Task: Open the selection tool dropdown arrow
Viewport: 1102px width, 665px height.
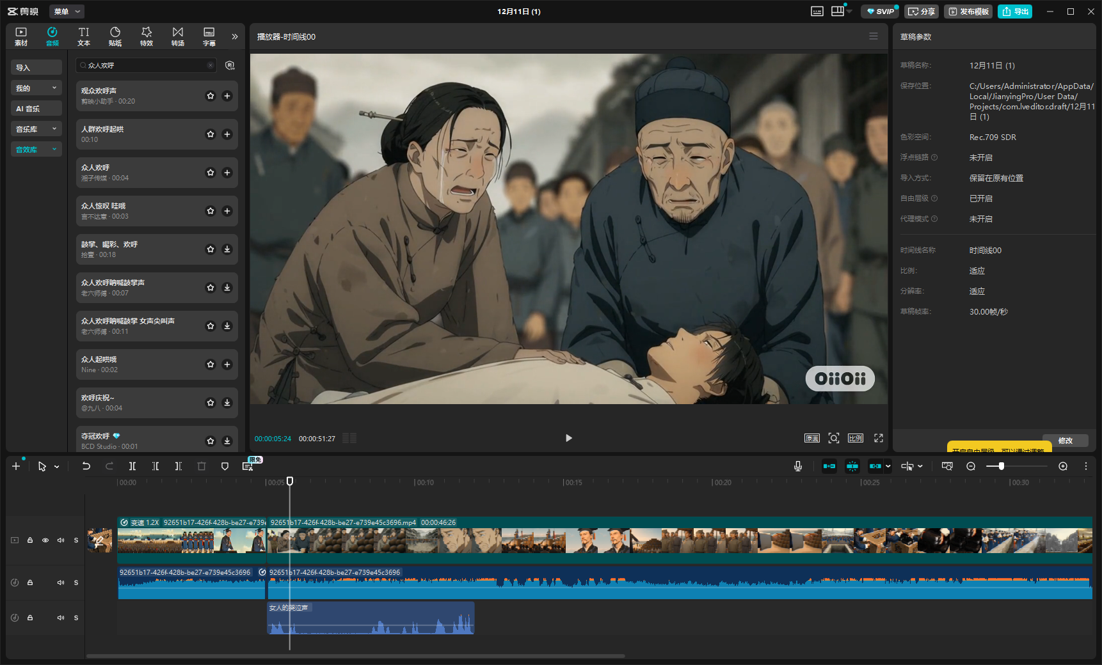Action: 57,467
